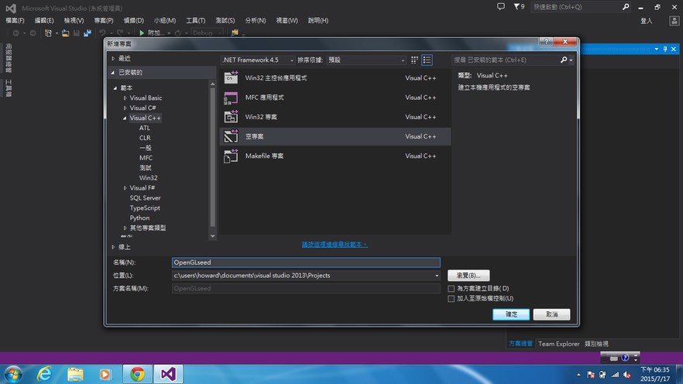The height and width of the screenshot is (384, 683).
Task: Click the Visual Studio logo in title bar
Action: tap(11, 8)
